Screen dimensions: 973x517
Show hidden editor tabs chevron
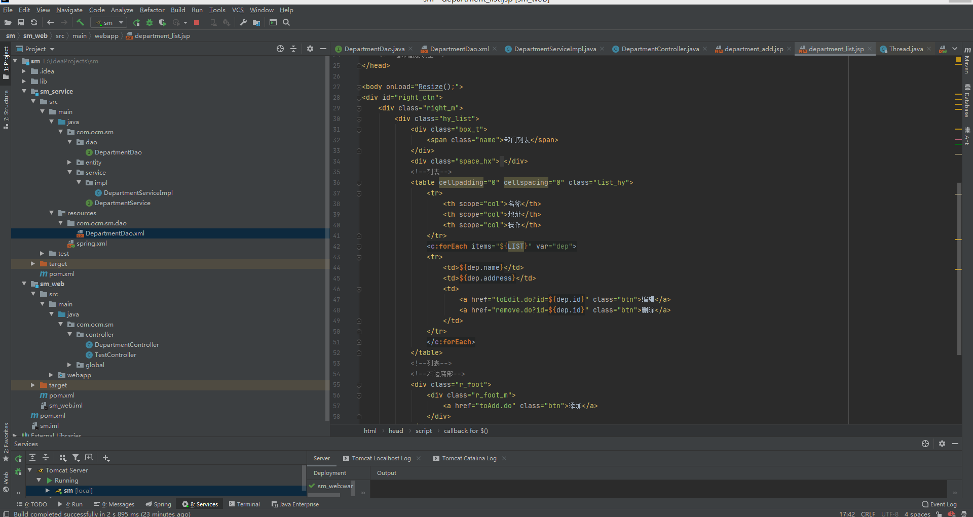tap(955, 49)
